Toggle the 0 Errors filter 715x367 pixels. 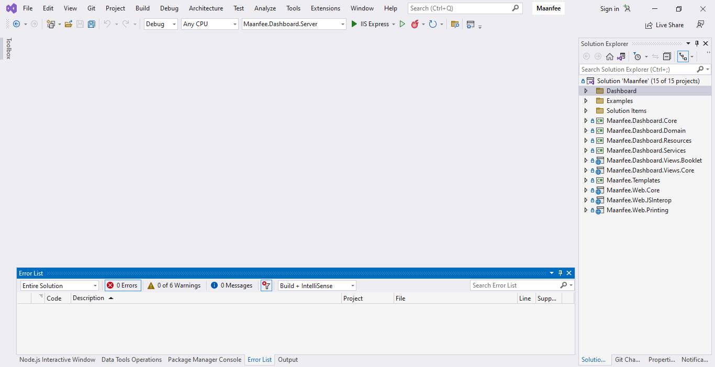click(x=123, y=285)
